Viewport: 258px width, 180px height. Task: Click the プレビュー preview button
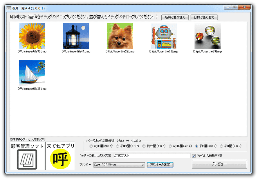[219, 164]
